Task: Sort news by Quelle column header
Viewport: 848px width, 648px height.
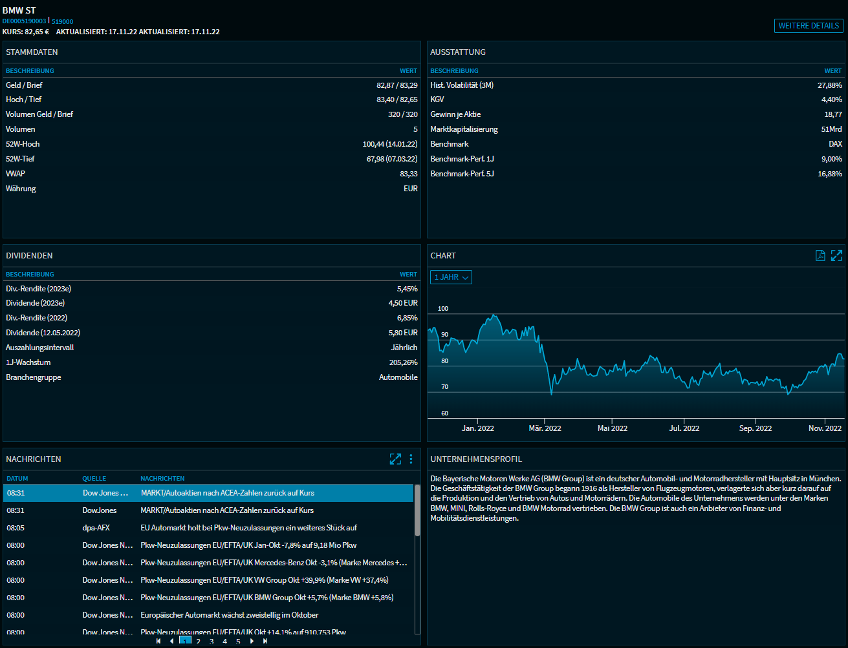Action: (x=94, y=479)
